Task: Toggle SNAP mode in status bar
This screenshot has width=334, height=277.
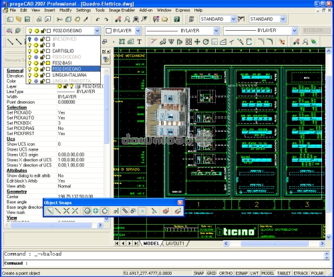Action: 198,273
